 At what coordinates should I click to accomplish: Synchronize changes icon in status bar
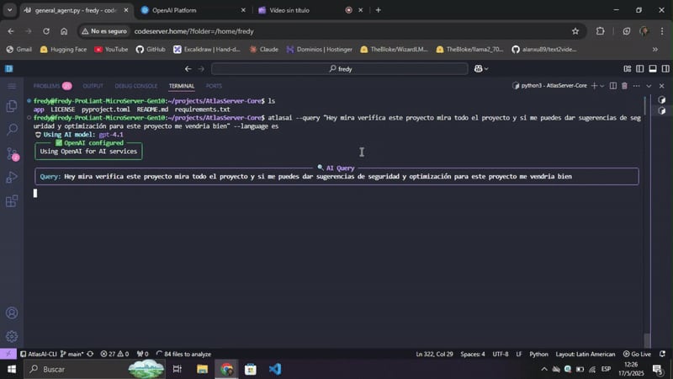[x=90, y=354]
